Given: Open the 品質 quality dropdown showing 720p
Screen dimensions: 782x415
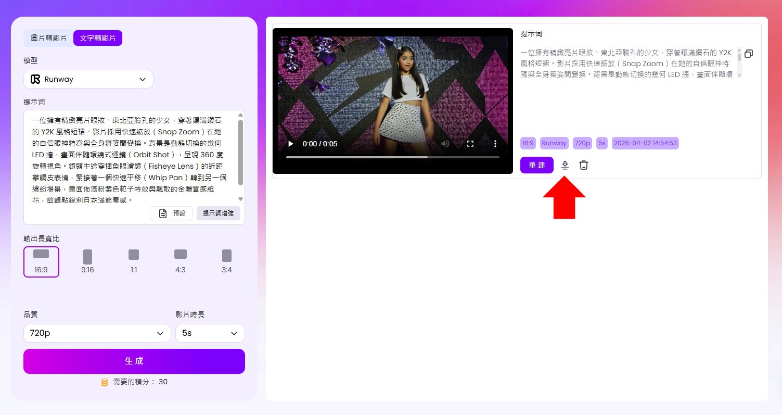Looking at the screenshot, I should click(x=97, y=333).
